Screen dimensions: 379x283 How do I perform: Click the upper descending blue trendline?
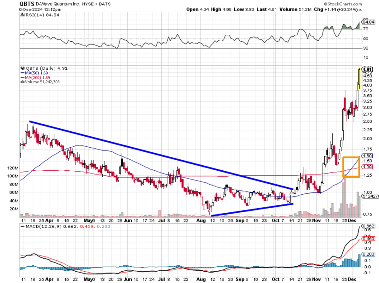point(158,154)
